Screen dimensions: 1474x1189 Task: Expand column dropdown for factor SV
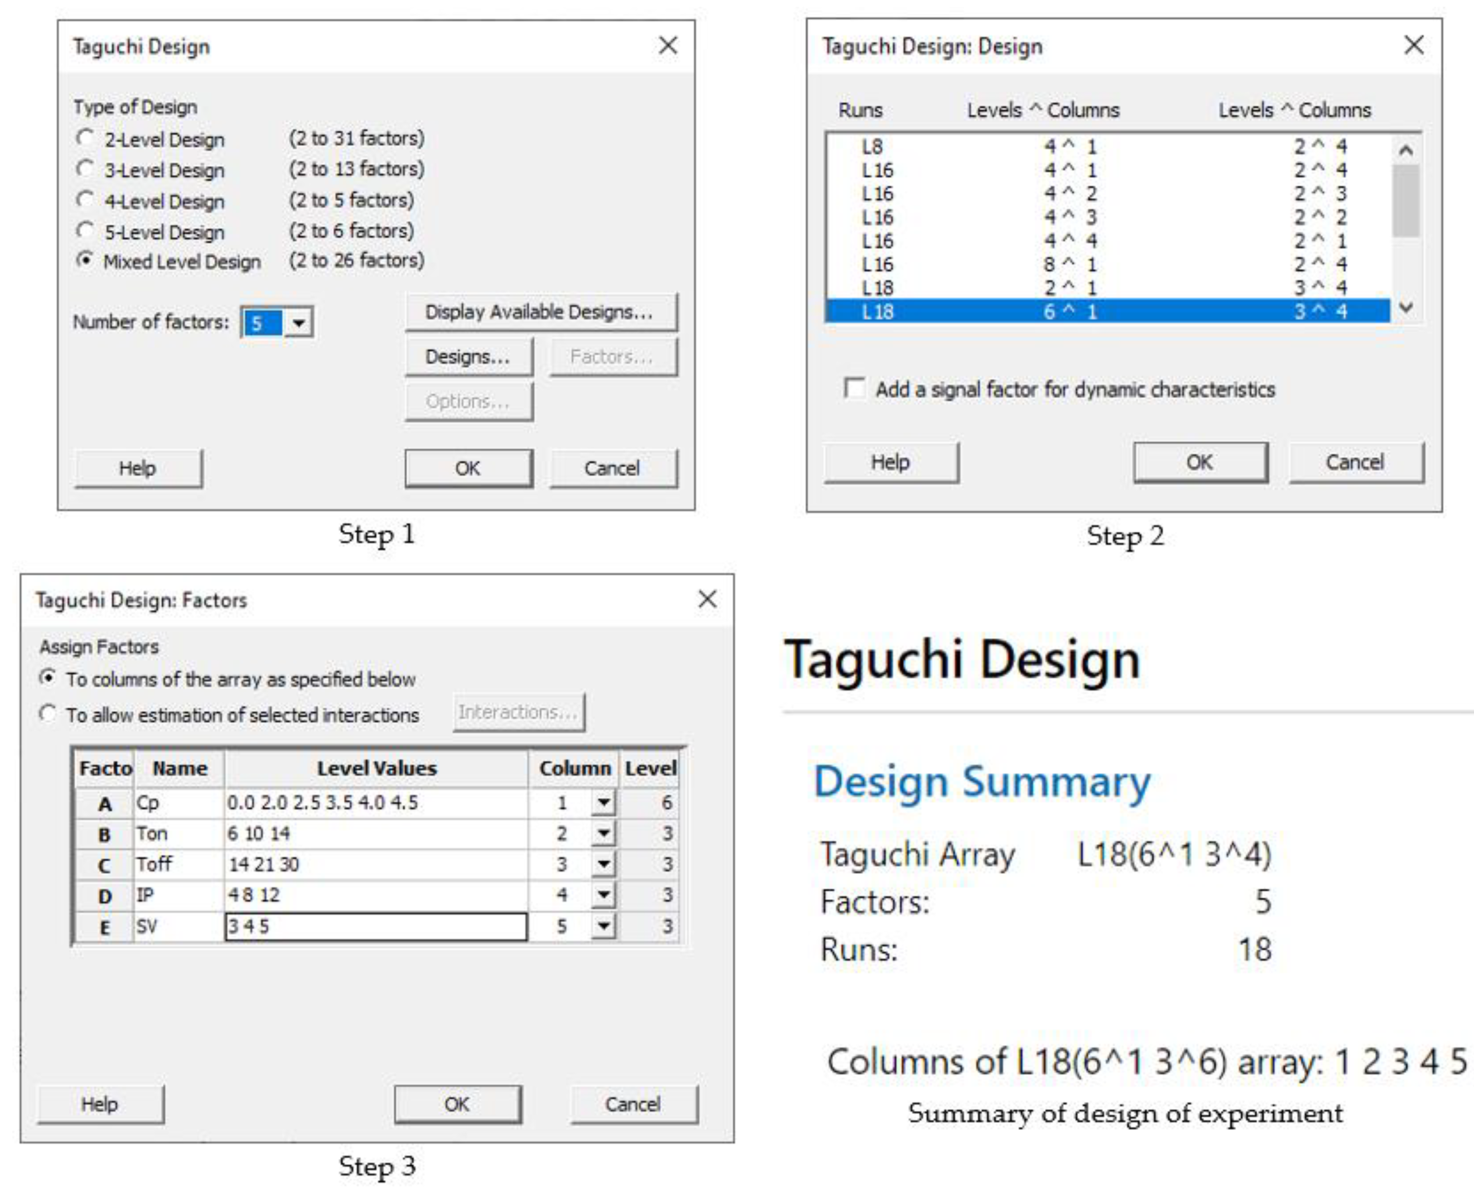point(603,926)
